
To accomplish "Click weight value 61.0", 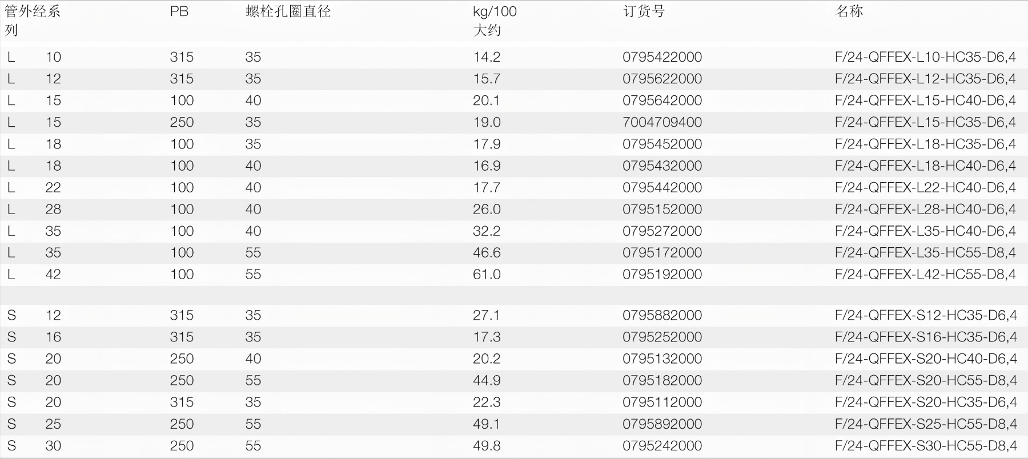I will (487, 275).
